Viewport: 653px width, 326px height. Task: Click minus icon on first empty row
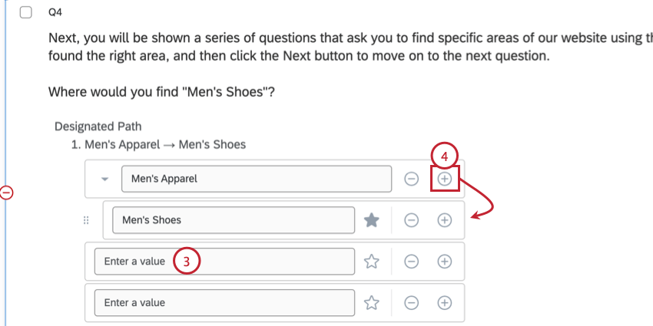[x=412, y=262]
